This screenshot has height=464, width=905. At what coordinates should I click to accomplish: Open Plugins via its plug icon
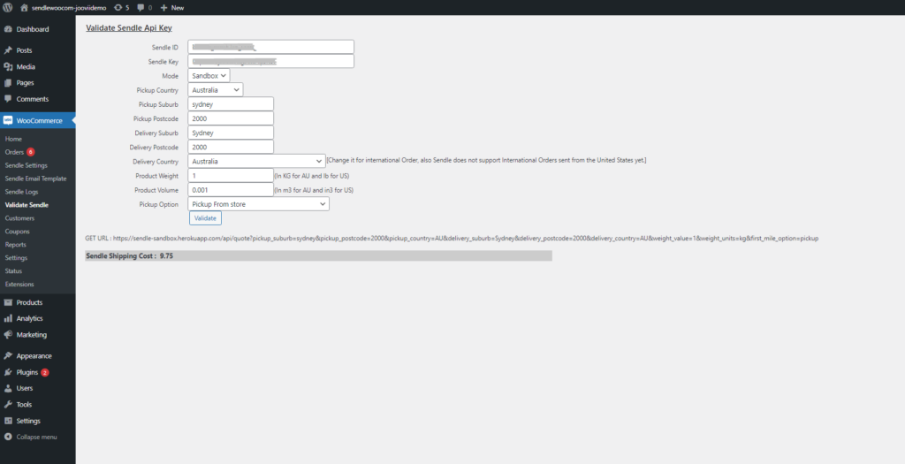click(x=8, y=372)
